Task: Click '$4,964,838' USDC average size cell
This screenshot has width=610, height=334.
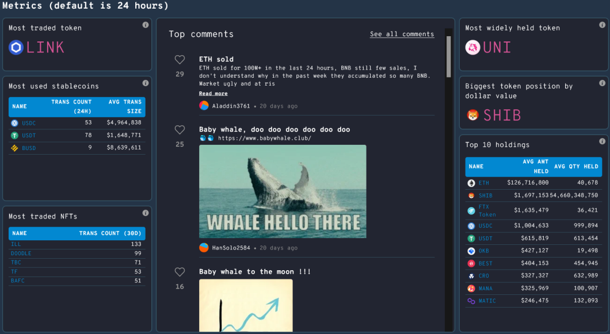Action: tap(124, 122)
